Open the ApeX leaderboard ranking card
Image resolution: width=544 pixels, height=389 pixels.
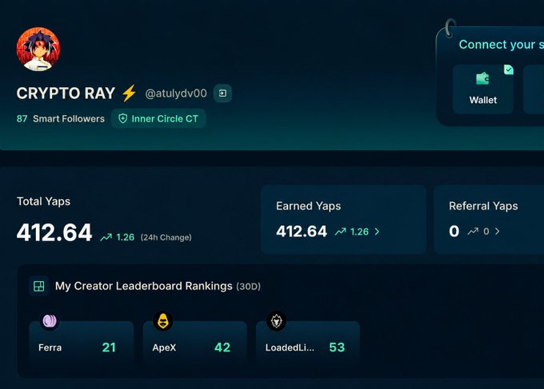tap(195, 342)
